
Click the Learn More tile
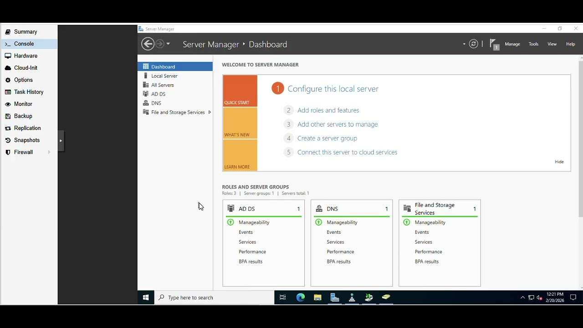point(240,155)
